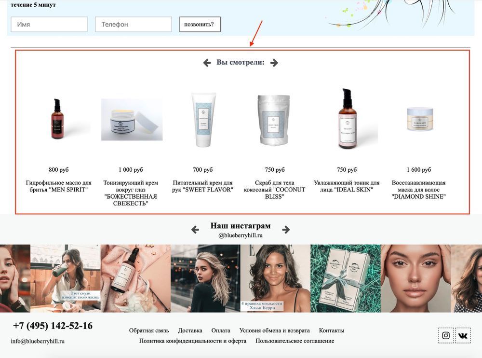Select "Питательный крем для рук SWEET FLAVOR" title
482x358 pixels.
[202, 186]
